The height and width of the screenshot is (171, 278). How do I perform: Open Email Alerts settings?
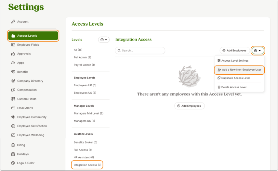tap(25, 108)
